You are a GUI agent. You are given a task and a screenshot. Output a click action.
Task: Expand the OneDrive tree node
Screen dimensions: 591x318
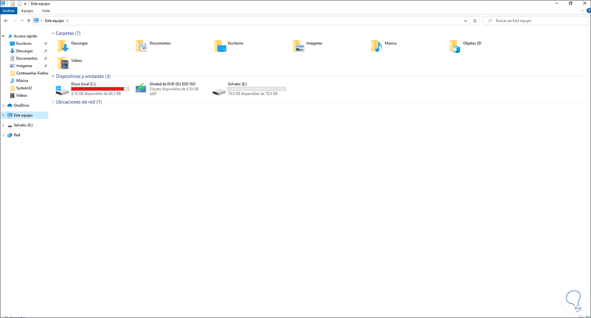point(3,105)
